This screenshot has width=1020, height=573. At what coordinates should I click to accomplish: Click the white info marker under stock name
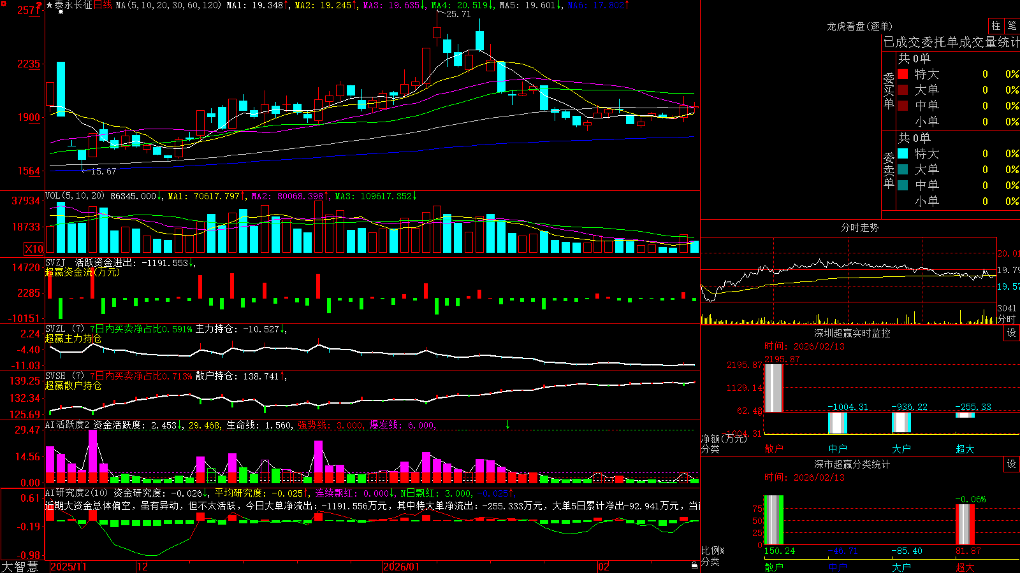click(61, 12)
